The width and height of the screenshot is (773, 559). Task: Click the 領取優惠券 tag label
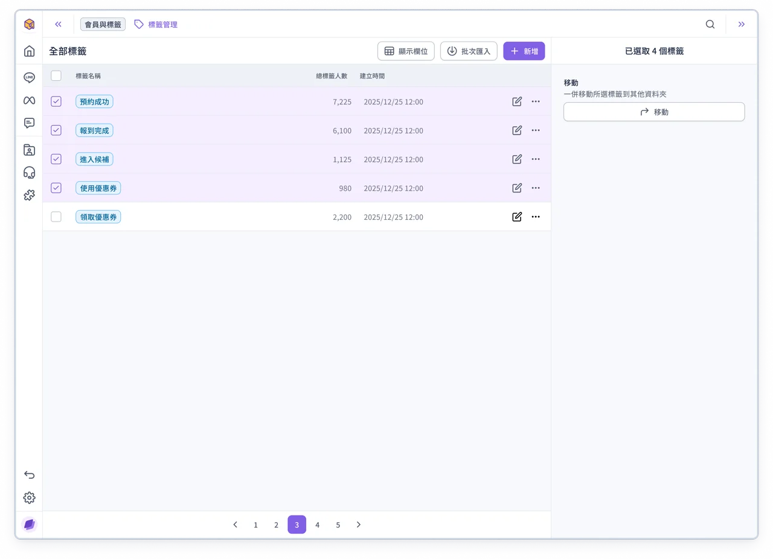pyautogui.click(x=98, y=217)
